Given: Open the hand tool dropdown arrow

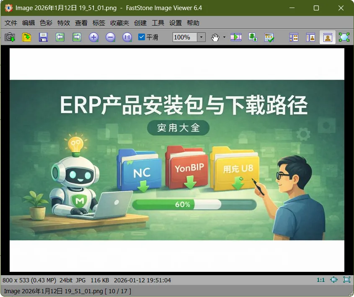Looking at the screenshot, I should coord(224,37).
